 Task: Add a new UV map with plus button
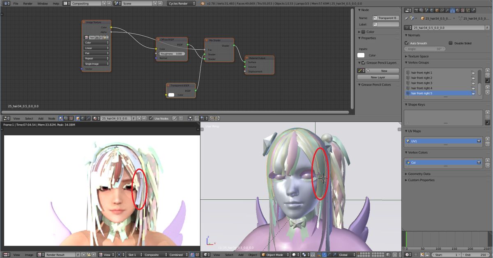[x=487, y=139]
